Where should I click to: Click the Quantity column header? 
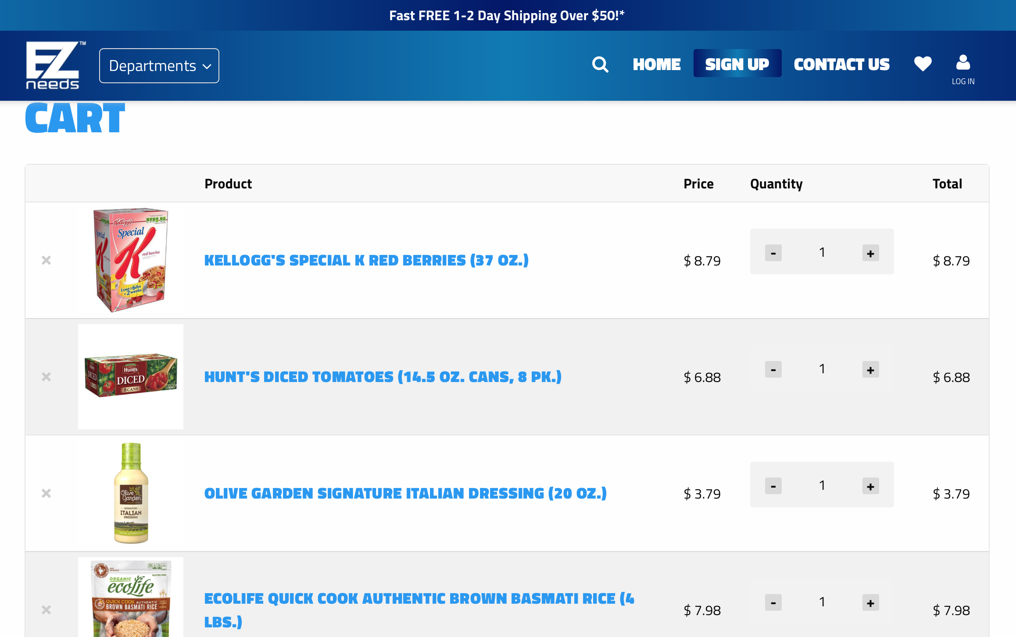[776, 184]
